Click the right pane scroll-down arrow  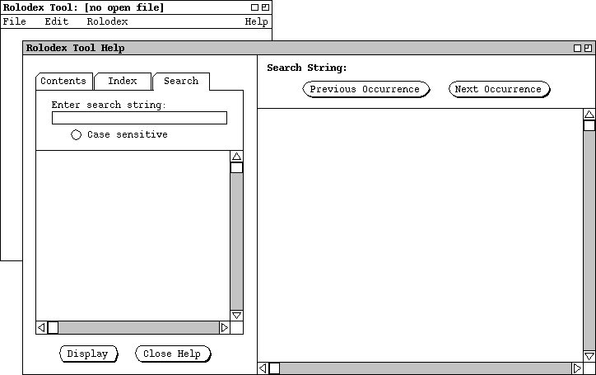coord(589,356)
